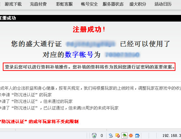Click the blocked popup count 0
The image size is (181, 139).
102,136
